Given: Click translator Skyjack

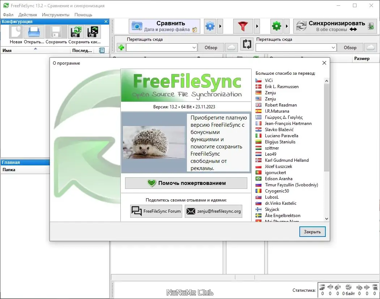Looking at the screenshot, I should [272, 209].
